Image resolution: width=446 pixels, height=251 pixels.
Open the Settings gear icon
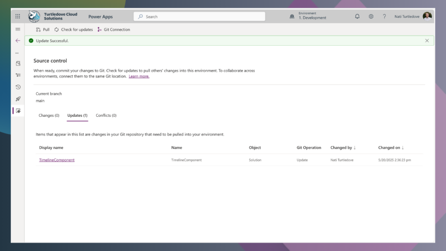pos(371,16)
